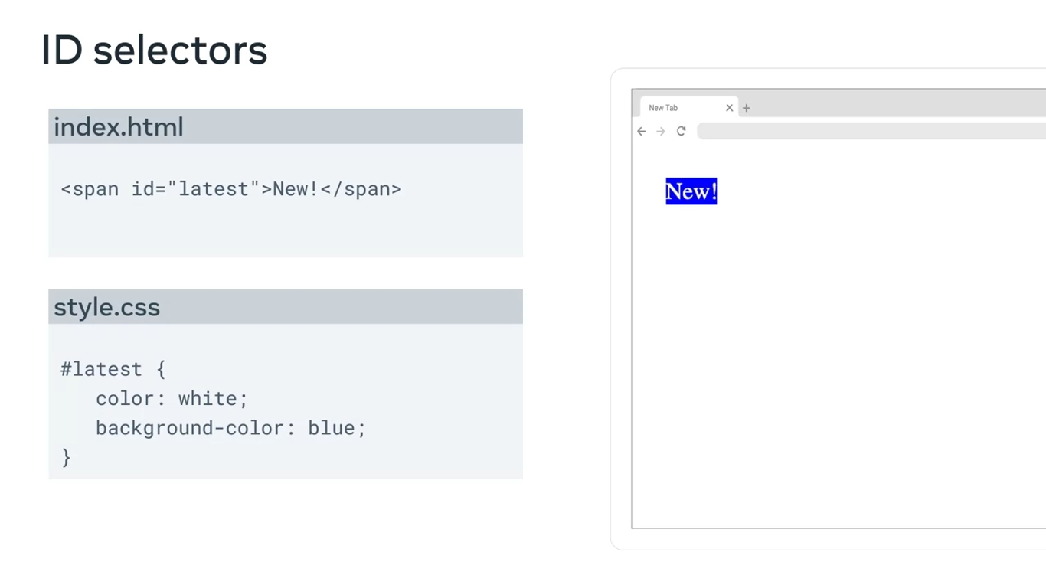Click the closing curly brace in style.css
Screen dimensions: 1046x588
point(66,457)
